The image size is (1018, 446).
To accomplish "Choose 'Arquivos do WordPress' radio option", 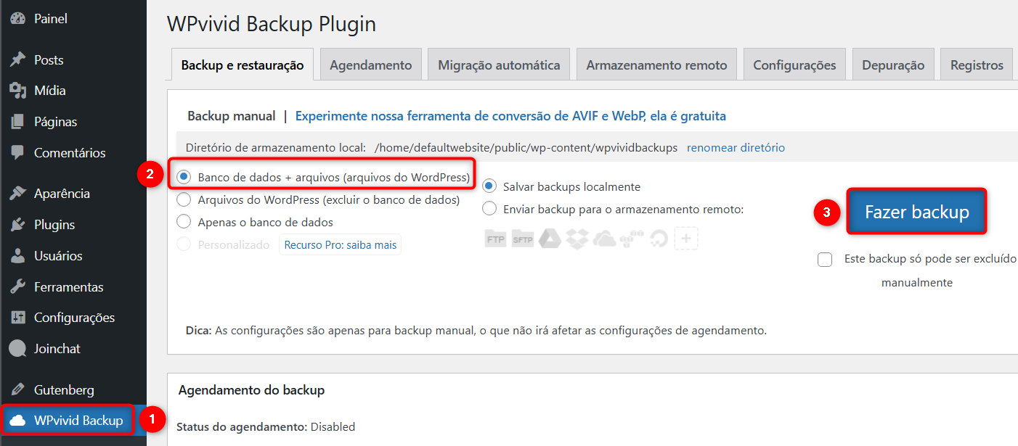I will click(184, 199).
